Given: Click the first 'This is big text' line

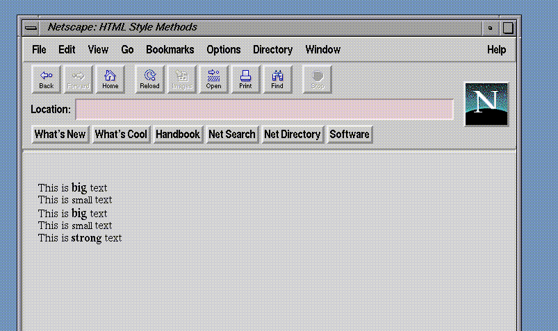Looking at the screenshot, I should click(72, 187).
